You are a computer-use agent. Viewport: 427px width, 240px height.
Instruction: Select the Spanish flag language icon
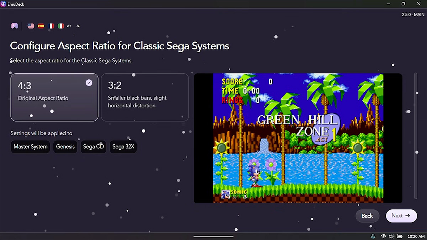pos(41,26)
